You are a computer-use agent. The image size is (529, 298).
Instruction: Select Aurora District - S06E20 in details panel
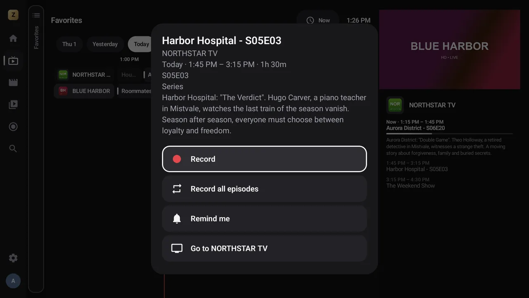[415, 128]
